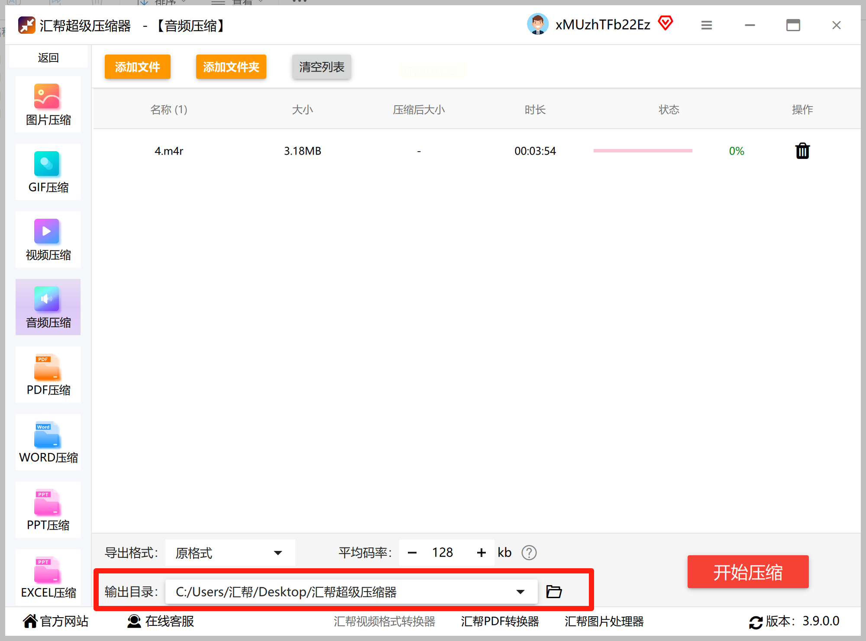Screen dimensions: 866x641
Task: Open the PPT压缩 tool
Action: point(48,510)
